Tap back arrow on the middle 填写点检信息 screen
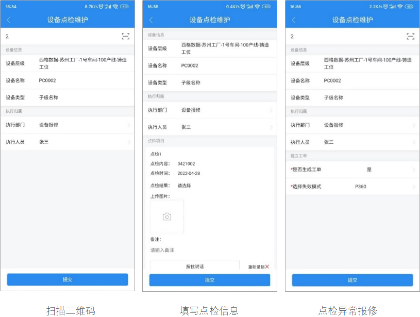 click(151, 20)
